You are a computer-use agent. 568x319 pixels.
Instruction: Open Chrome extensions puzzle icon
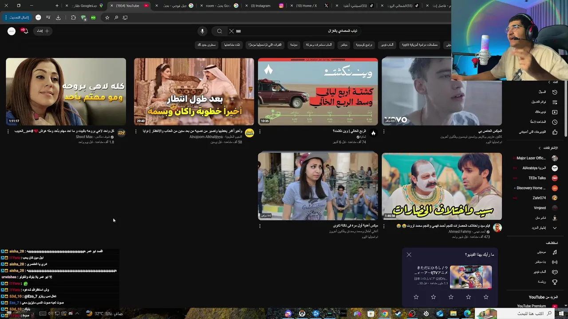(x=73, y=18)
